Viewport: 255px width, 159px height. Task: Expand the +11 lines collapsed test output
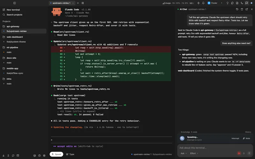tap(76, 111)
